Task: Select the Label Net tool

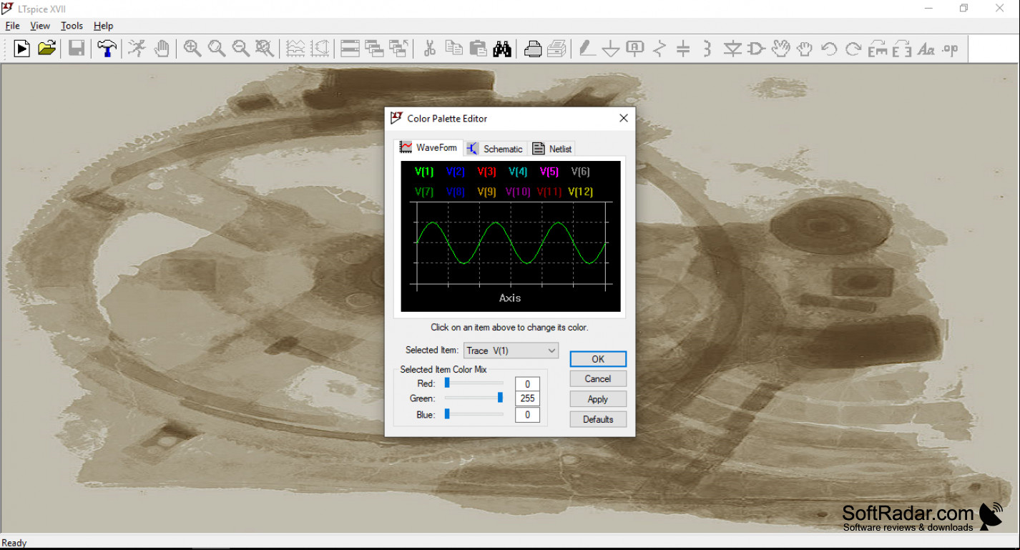Action: pos(634,49)
